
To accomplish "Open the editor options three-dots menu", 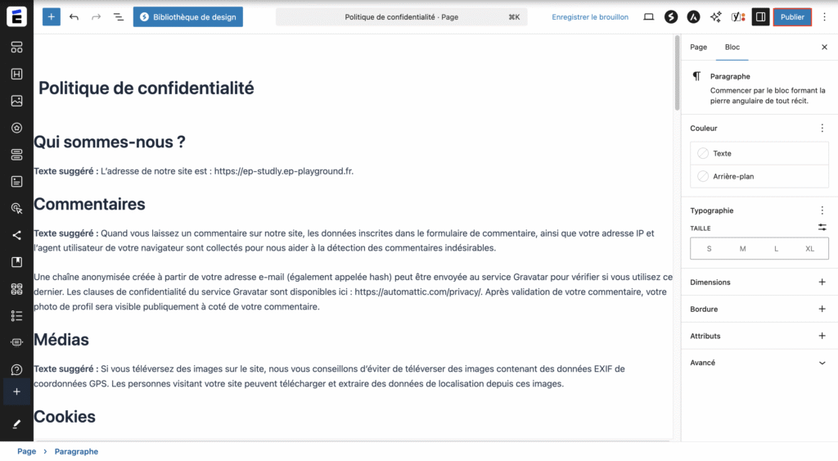I will [x=824, y=16].
